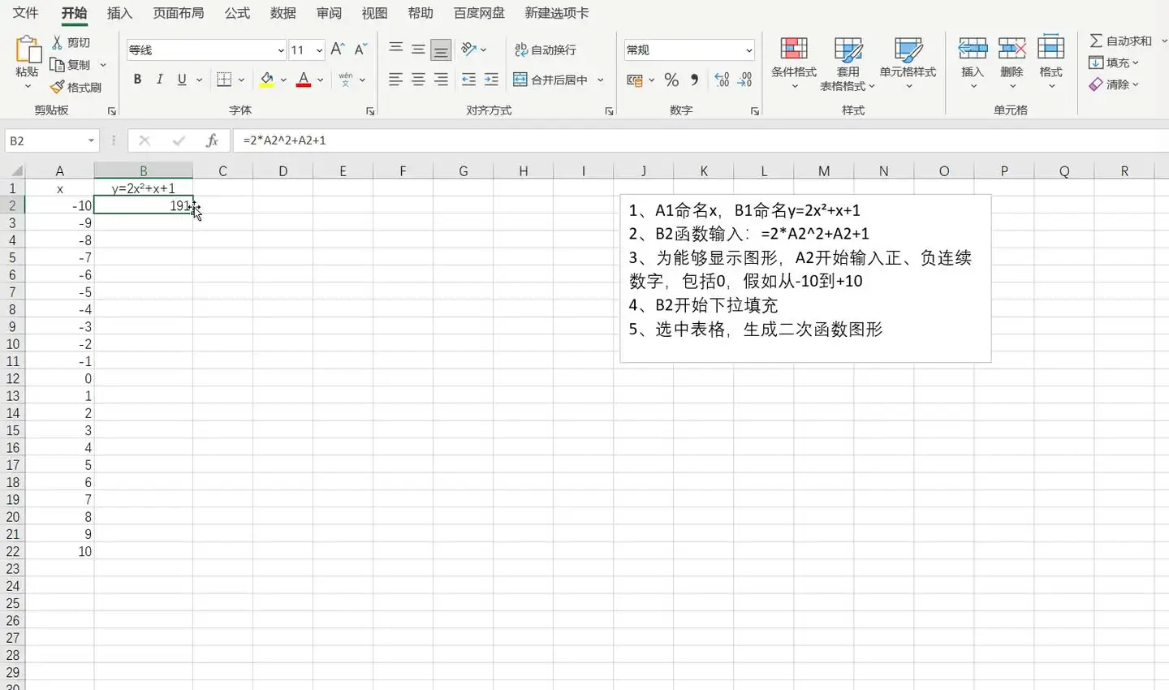This screenshot has width=1169, height=690.
Task: Open the Name Box dropdown arrow
Action: coord(91,140)
